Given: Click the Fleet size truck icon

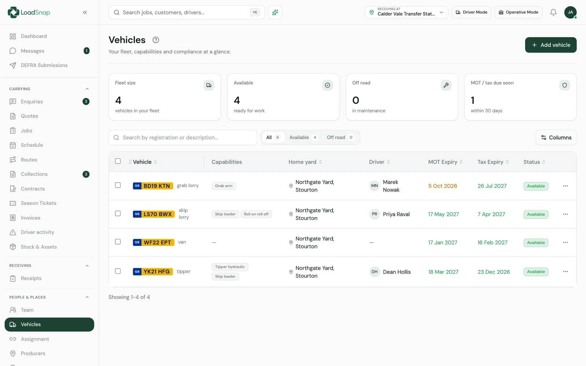Looking at the screenshot, I should point(209,85).
